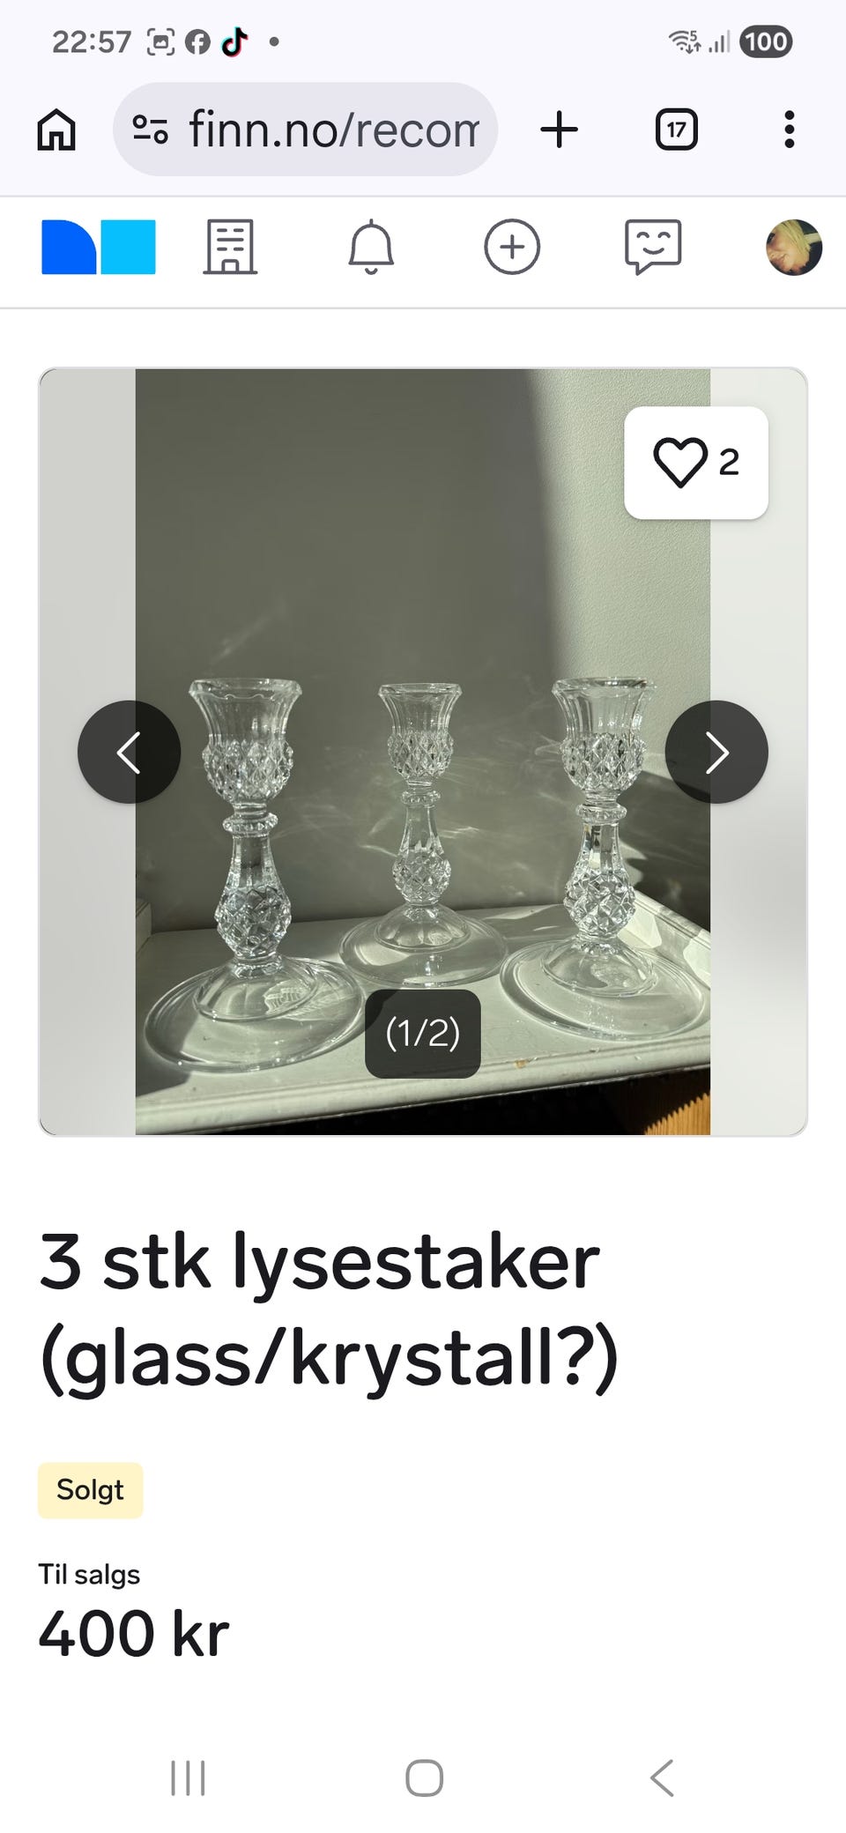Open the Android recent apps button

[x=188, y=1777]
